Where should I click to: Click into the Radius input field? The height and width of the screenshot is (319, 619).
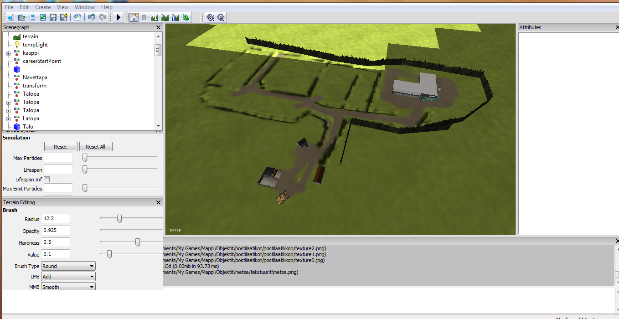click(x=56, y=219)
